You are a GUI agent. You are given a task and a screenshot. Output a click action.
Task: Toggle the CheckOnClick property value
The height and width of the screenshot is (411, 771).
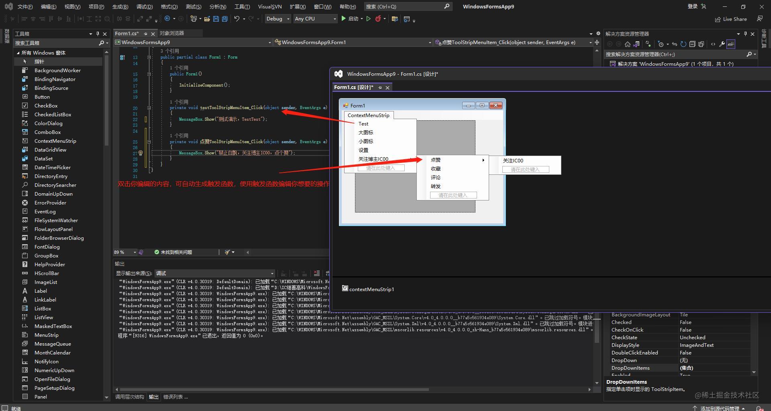pos(685,330)
